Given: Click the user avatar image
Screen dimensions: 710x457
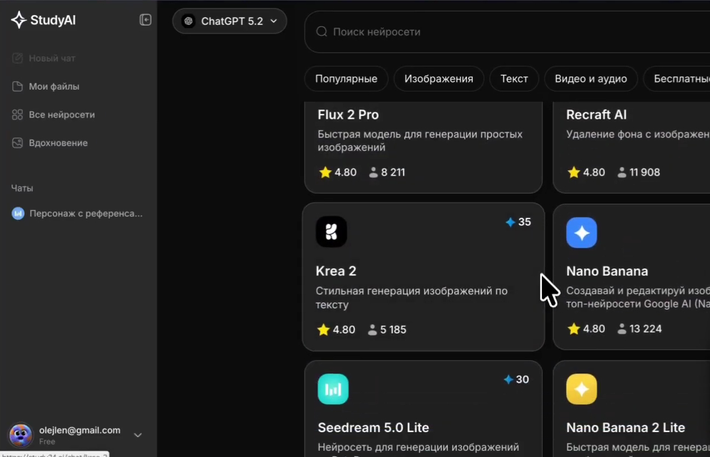Looking at the screenshot, I should click(x=21, y=435).
